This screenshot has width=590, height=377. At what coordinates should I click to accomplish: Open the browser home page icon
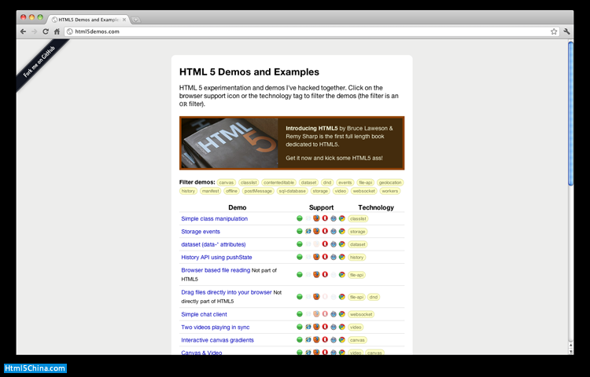coord(57,31)
